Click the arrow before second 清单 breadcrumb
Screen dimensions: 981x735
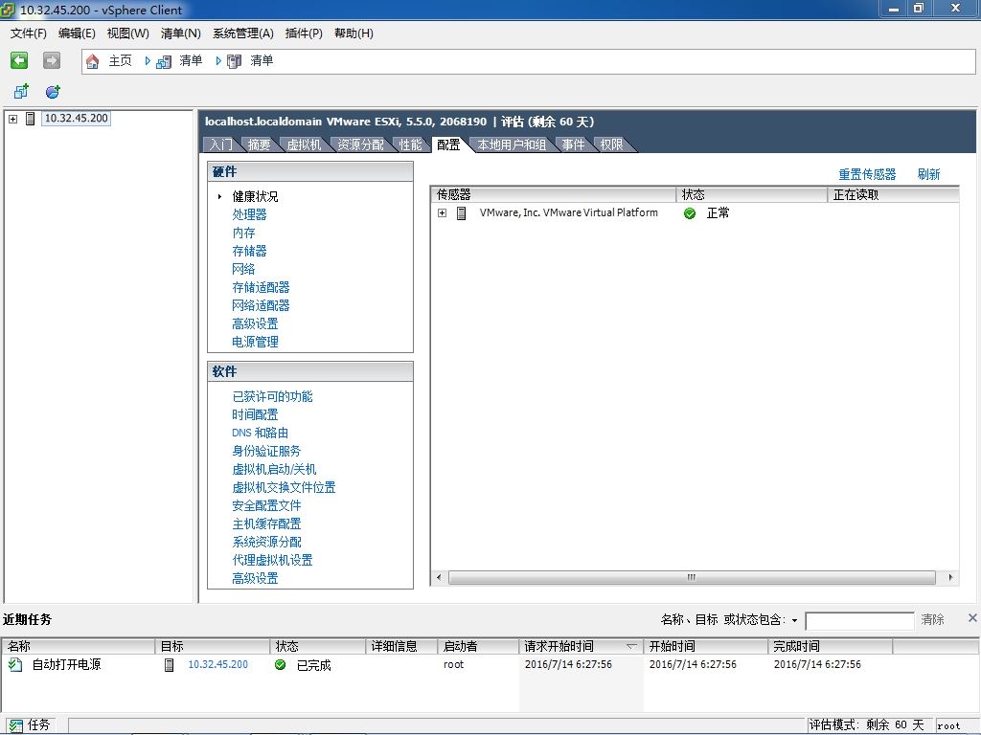(x=218, y=60)
